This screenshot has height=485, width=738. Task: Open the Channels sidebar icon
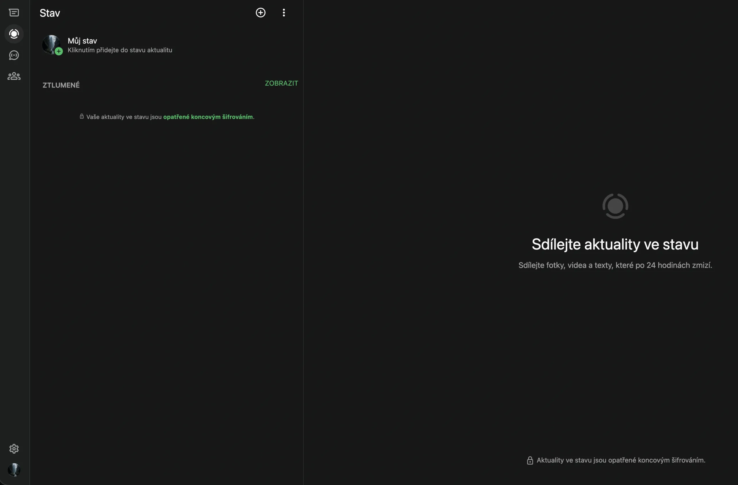coord(14,55)
